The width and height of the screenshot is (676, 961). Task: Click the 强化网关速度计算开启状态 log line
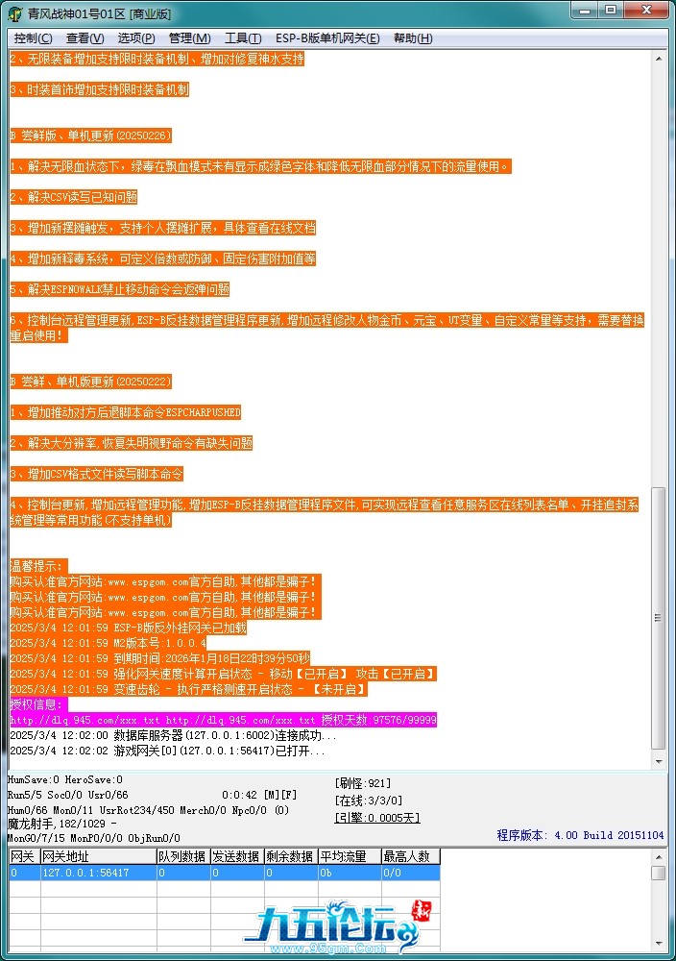click(x=224, y=674)
